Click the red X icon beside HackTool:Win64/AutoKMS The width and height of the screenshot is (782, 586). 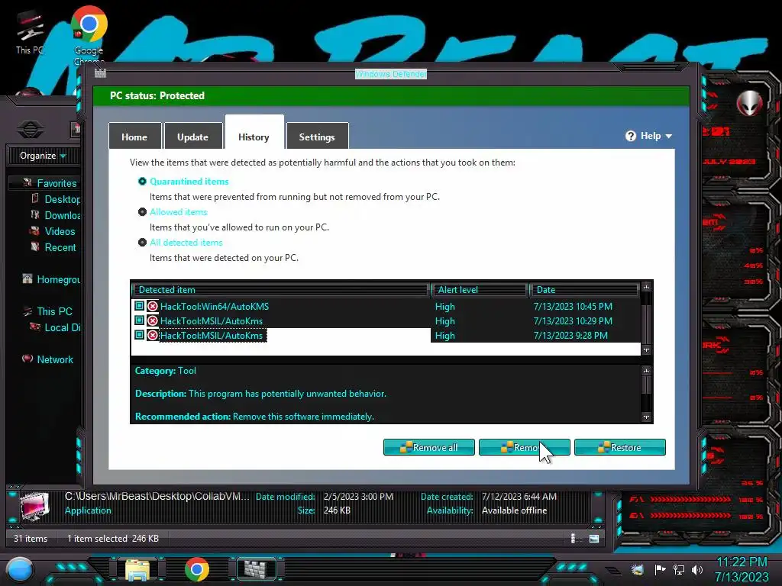click(153, 307)
